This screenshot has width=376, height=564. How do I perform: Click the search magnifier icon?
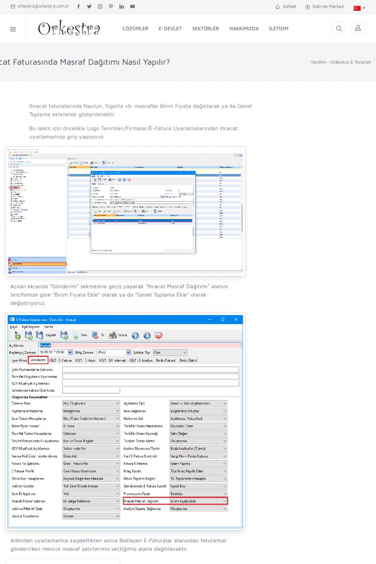tap(338, 29)
